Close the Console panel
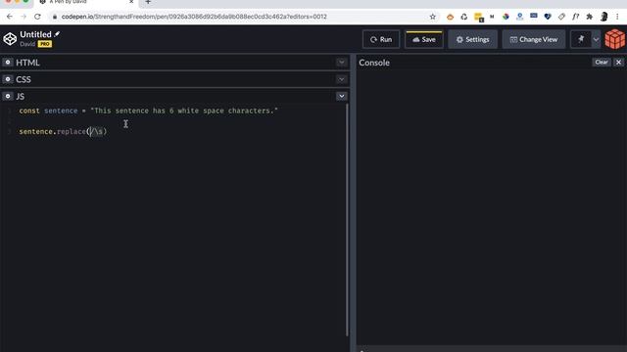 (x=618, y=62)
